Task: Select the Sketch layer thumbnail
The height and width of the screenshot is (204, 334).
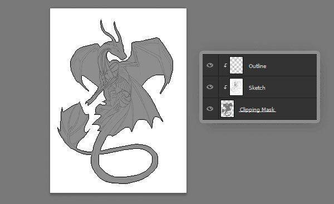Action: point(236,87)
